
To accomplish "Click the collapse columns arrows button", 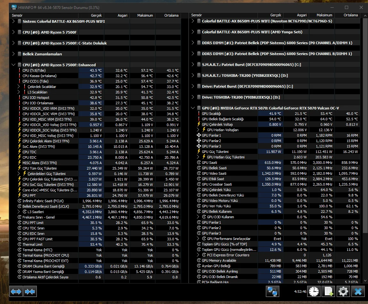I will (x=30, y=292).
